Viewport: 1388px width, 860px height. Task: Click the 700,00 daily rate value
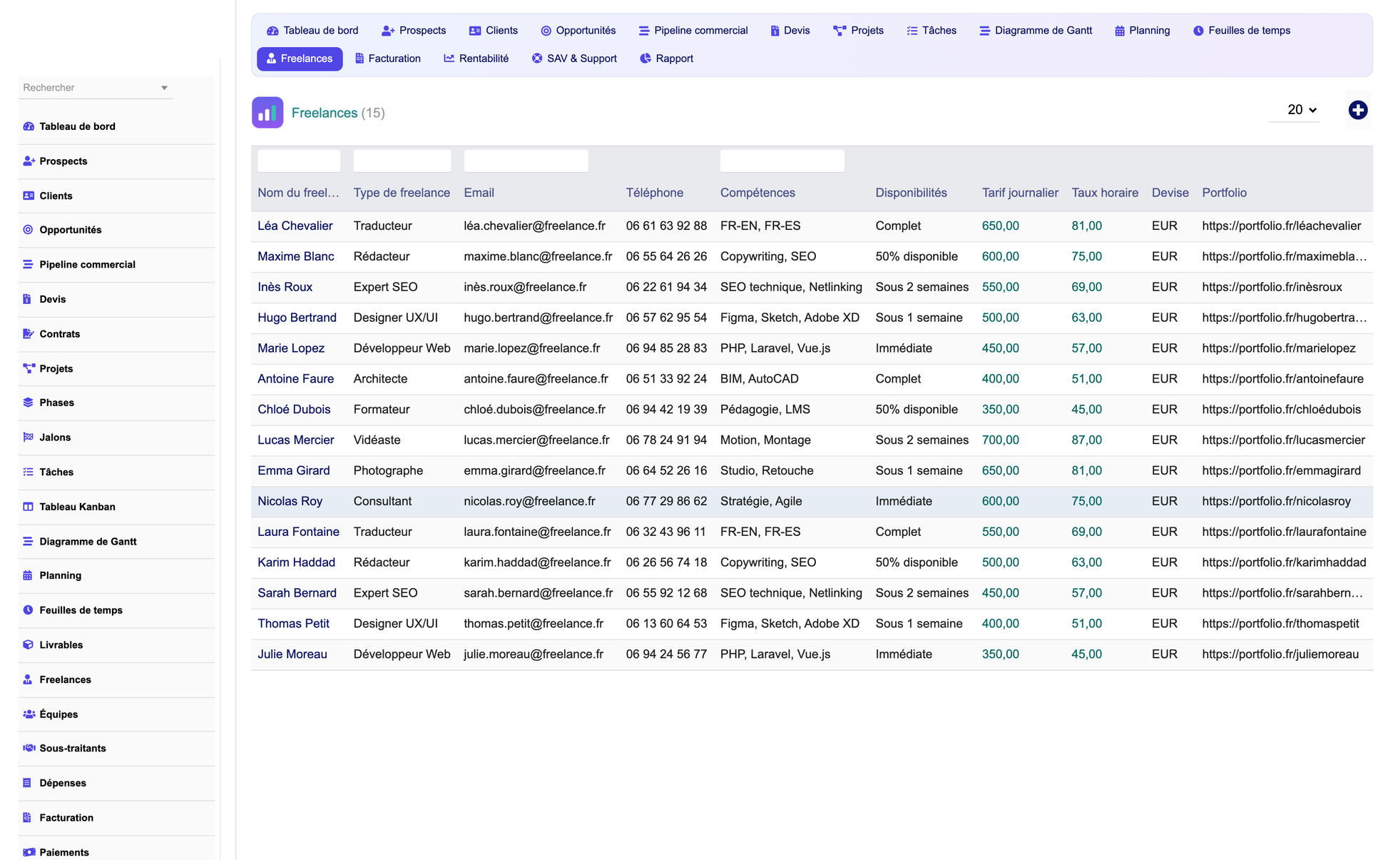(1001, 440)
